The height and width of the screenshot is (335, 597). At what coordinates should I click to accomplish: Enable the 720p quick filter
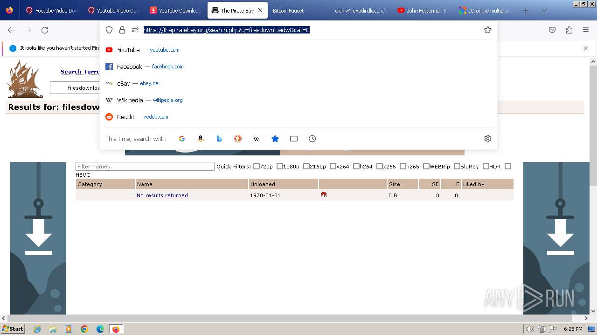257,166
